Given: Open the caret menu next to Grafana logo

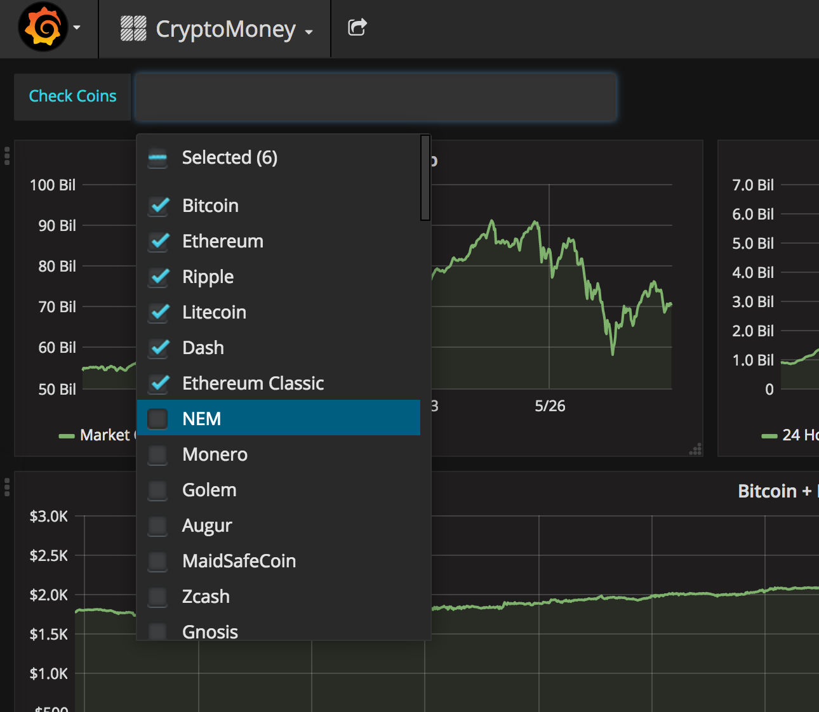Looking at the screenshot, I should coord(77,28).
